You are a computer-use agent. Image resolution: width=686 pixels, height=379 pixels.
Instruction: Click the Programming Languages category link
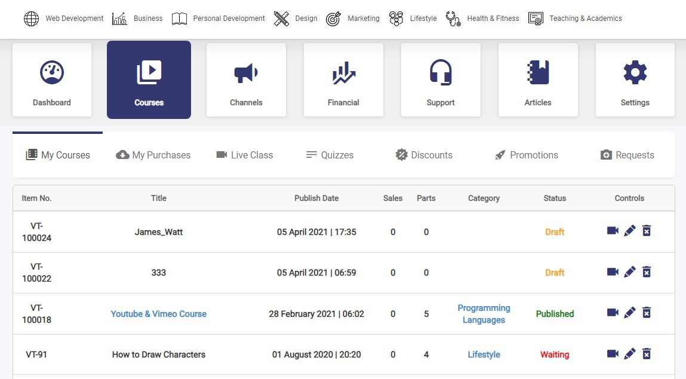tap(484, 314)
